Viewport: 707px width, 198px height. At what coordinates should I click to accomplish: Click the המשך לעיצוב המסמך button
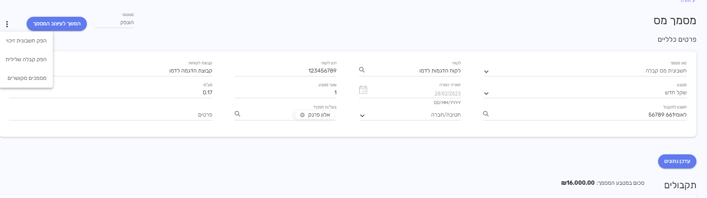coord(57,24)
